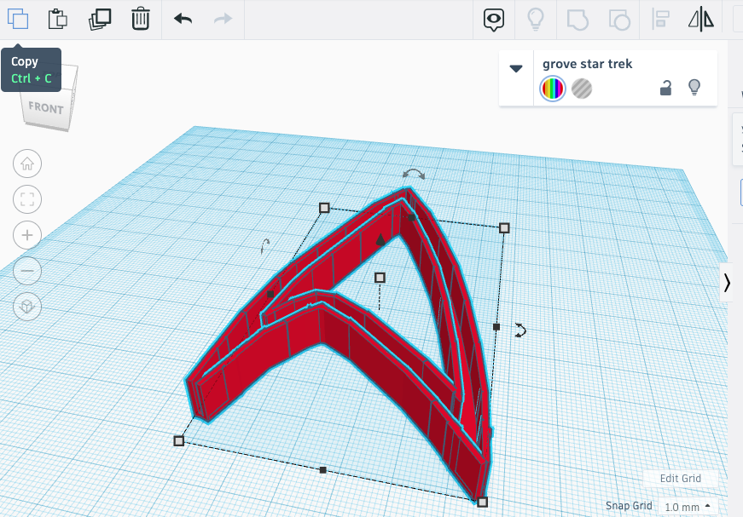Click the bottom-right corner resize handle
Image resolution: width=743 pixels, height=517 pixels.
[482, 502]
